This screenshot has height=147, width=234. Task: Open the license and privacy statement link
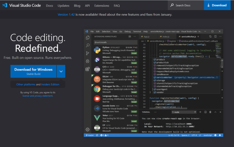(x=37, y=96)
